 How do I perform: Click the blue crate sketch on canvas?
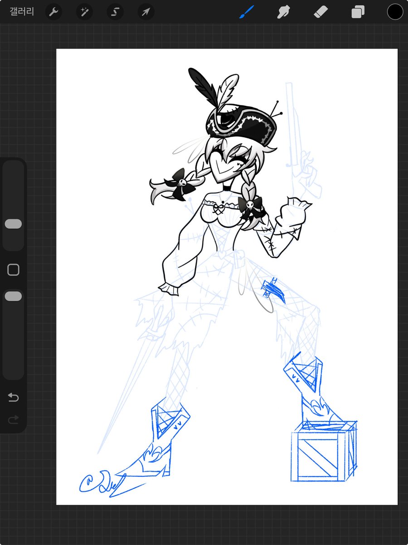pyautogui.click(x=323, y=451)
